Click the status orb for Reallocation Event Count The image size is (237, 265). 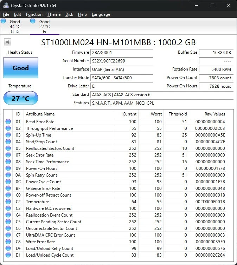coord(8,215)
